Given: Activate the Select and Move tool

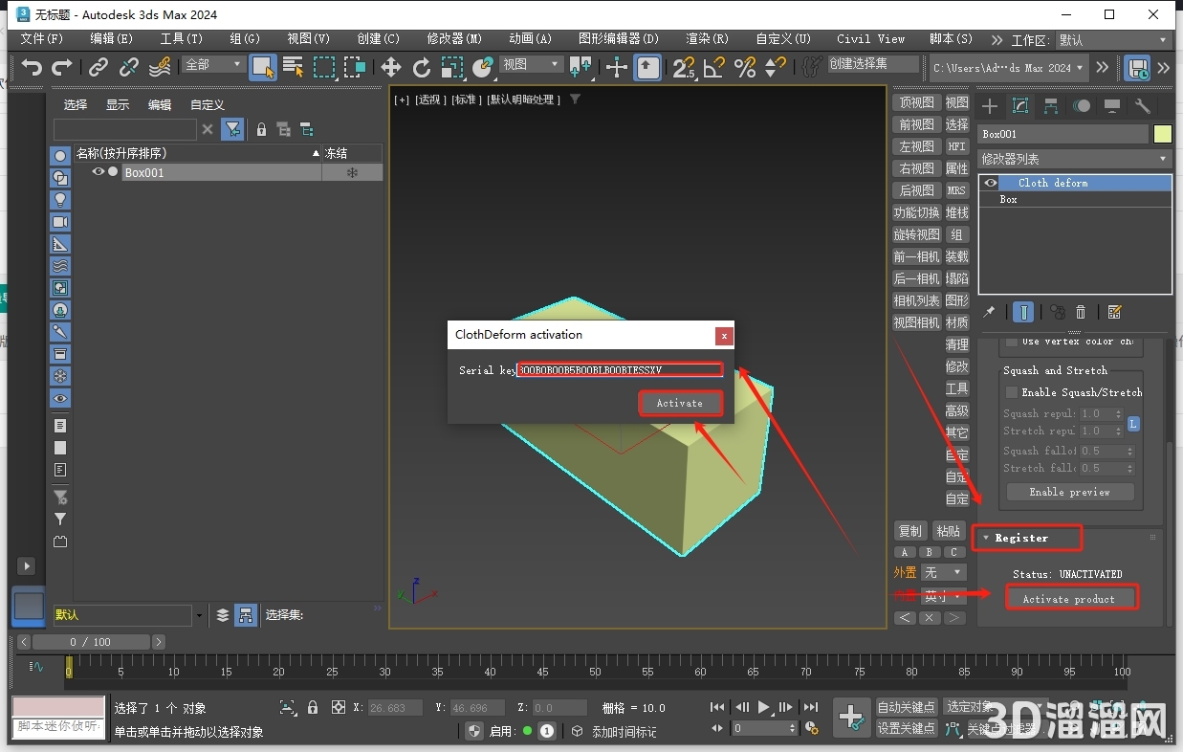Looking at the screenshot, I should (x=391, y=67).
